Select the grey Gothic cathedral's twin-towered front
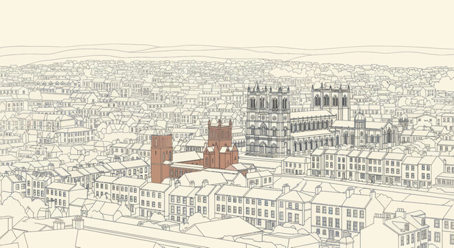 268,121
